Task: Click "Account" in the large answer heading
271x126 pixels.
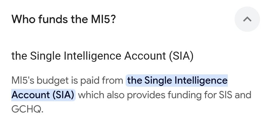Action: tap(145, 56)
